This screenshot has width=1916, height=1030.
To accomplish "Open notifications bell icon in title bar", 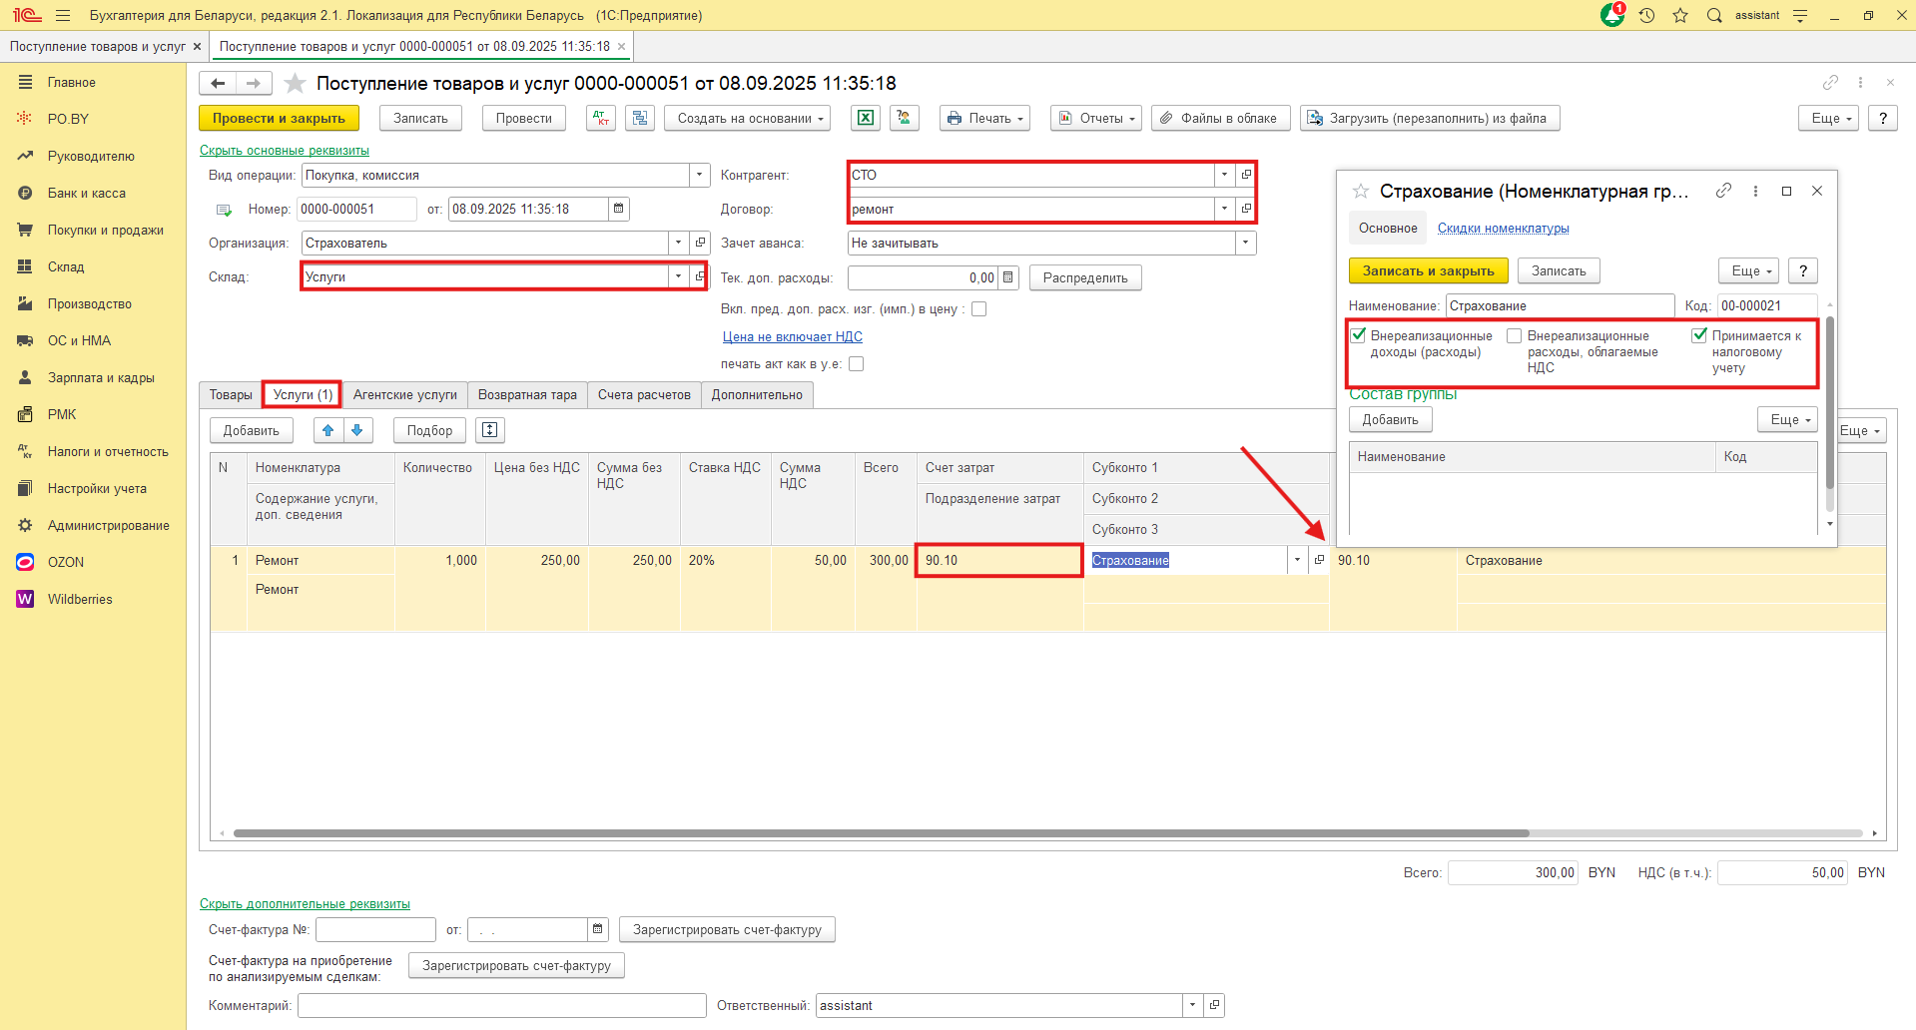I will [x=1612, y=15].
